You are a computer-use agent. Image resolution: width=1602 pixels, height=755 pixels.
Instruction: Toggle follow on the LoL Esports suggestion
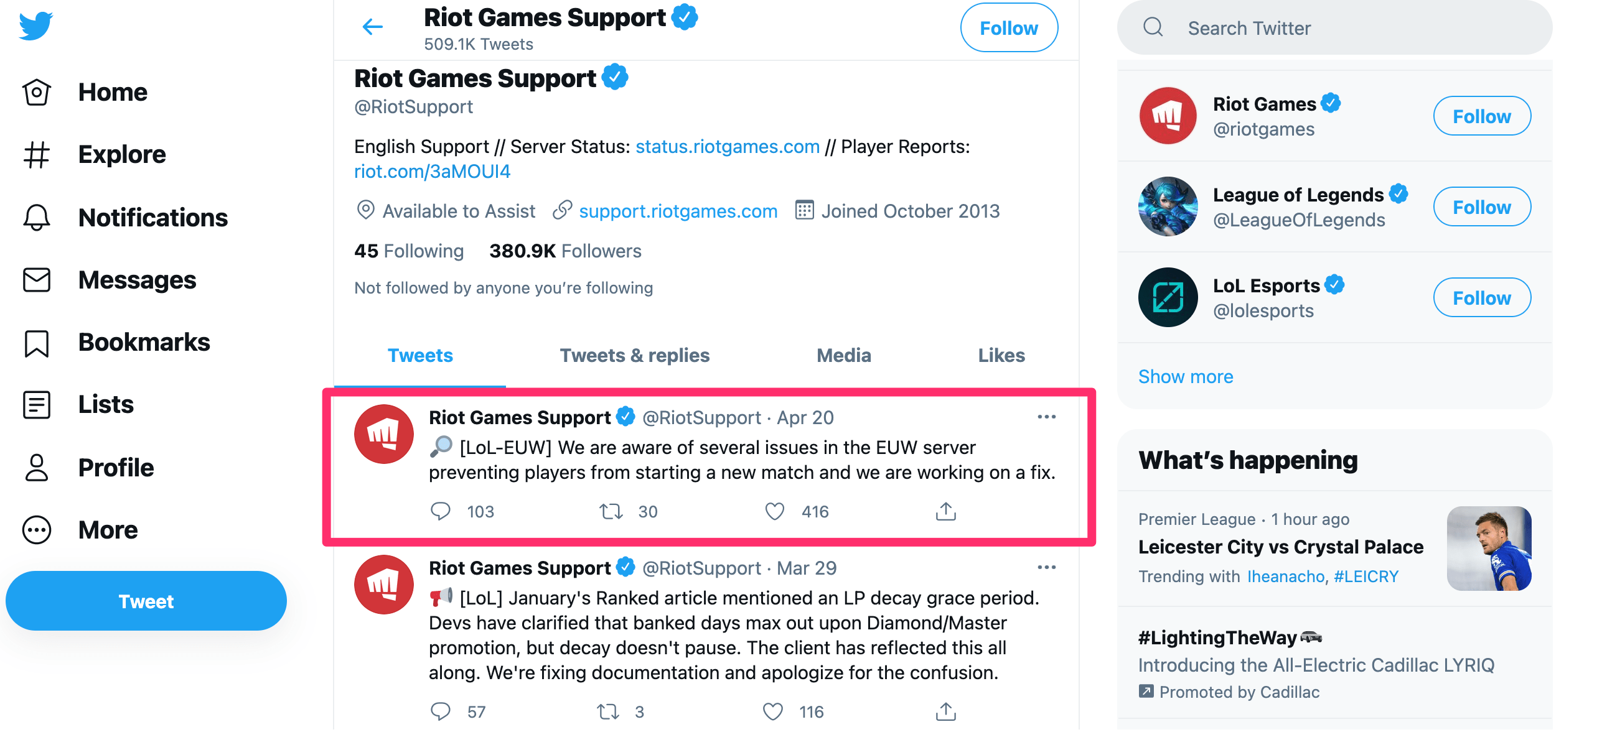point(1482,297)
